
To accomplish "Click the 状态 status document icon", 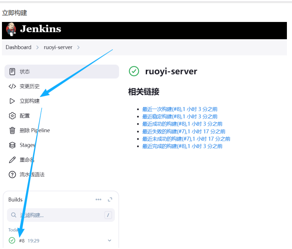I will (12, 72).
